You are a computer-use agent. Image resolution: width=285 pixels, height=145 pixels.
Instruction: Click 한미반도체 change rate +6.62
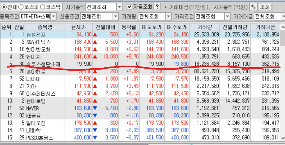(x=132, y=49)
